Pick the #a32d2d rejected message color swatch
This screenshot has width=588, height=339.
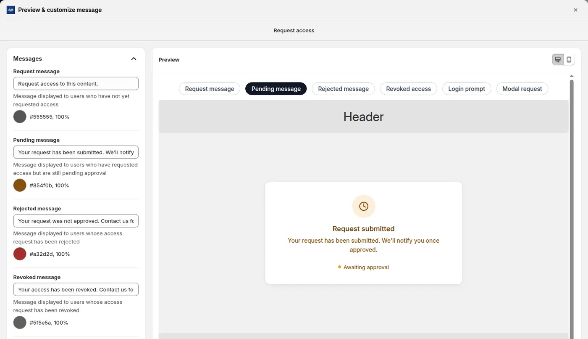tap(20, 254)
